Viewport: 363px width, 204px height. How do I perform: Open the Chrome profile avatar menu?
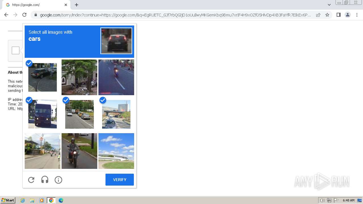(x=347, y=15)
